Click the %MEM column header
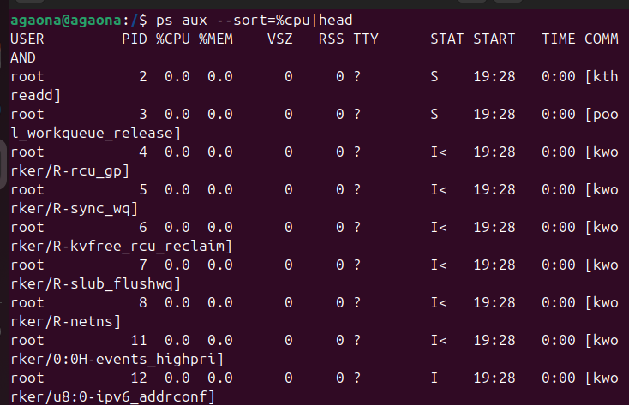 pos(216,39)
